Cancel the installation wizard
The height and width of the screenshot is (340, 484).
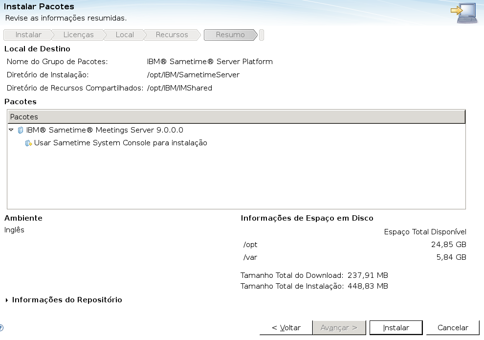pyautogui.click(x=453, y=328)
